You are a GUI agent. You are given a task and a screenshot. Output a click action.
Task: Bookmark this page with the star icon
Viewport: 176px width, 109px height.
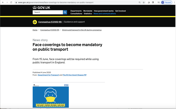[144, 2]
